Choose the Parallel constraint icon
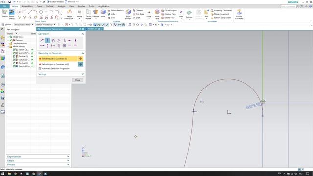 59,40
